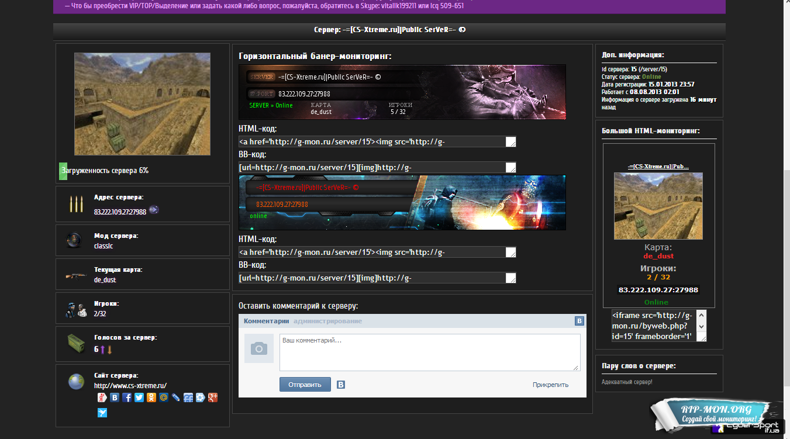Share on Google+ icon

213,397
